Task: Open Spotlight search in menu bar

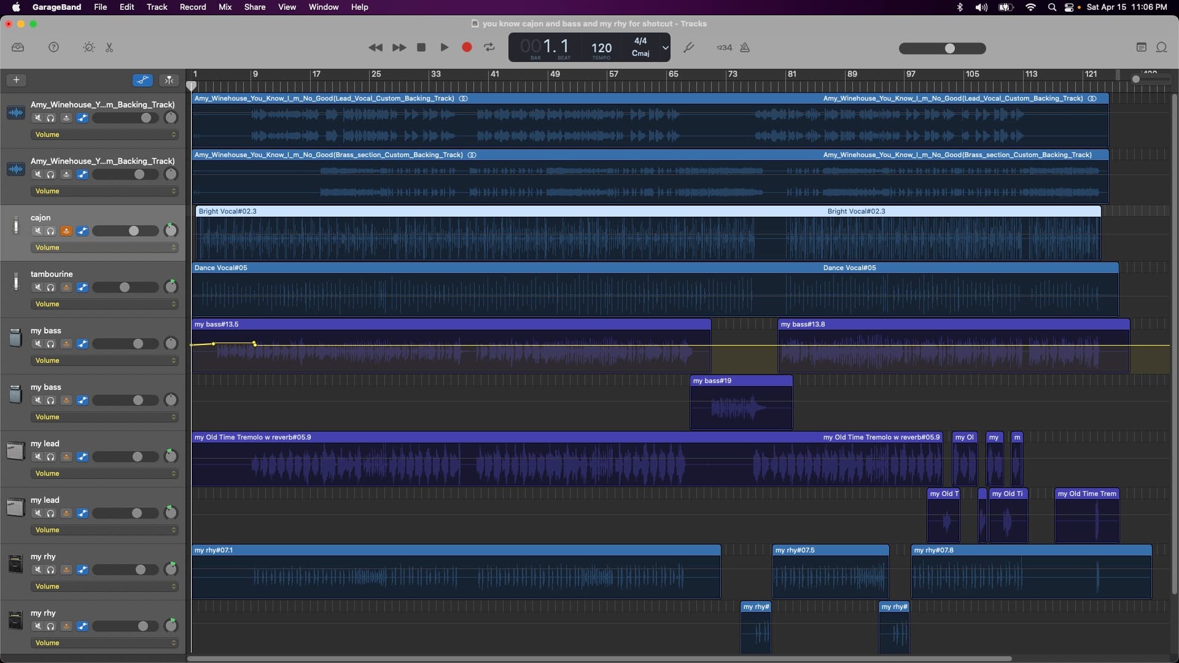Action: (1052, 7)
